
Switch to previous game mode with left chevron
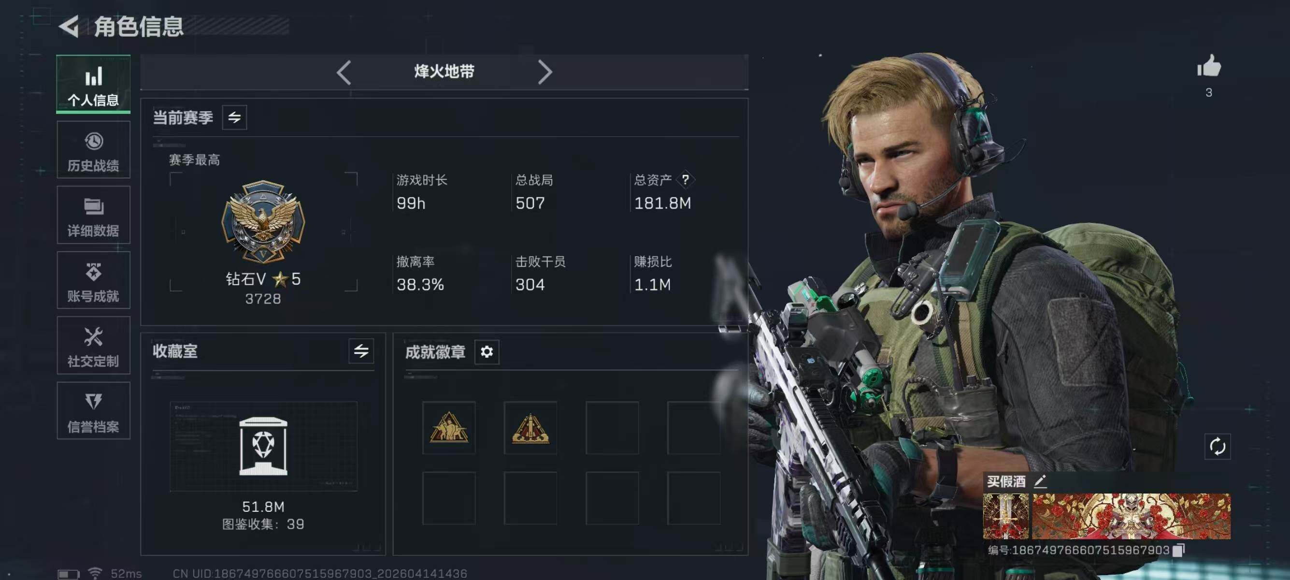point(344,72)
